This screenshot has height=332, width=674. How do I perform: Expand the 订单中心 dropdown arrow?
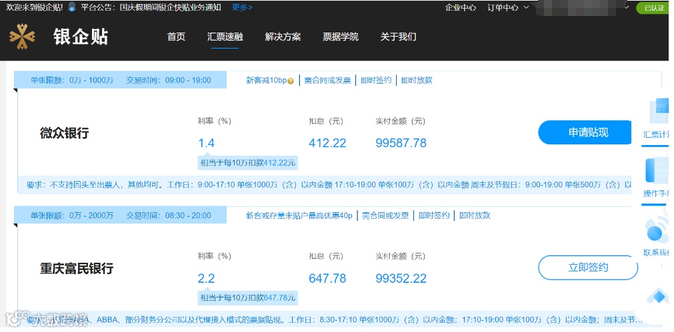click(x=526, y=7)
